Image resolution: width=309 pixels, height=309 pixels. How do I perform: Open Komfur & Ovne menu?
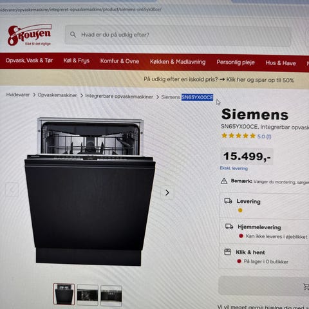click(120, 61)
